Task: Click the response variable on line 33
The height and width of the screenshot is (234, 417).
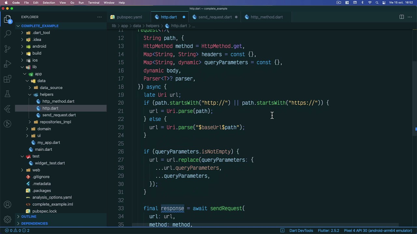Action: pos(172,208)
